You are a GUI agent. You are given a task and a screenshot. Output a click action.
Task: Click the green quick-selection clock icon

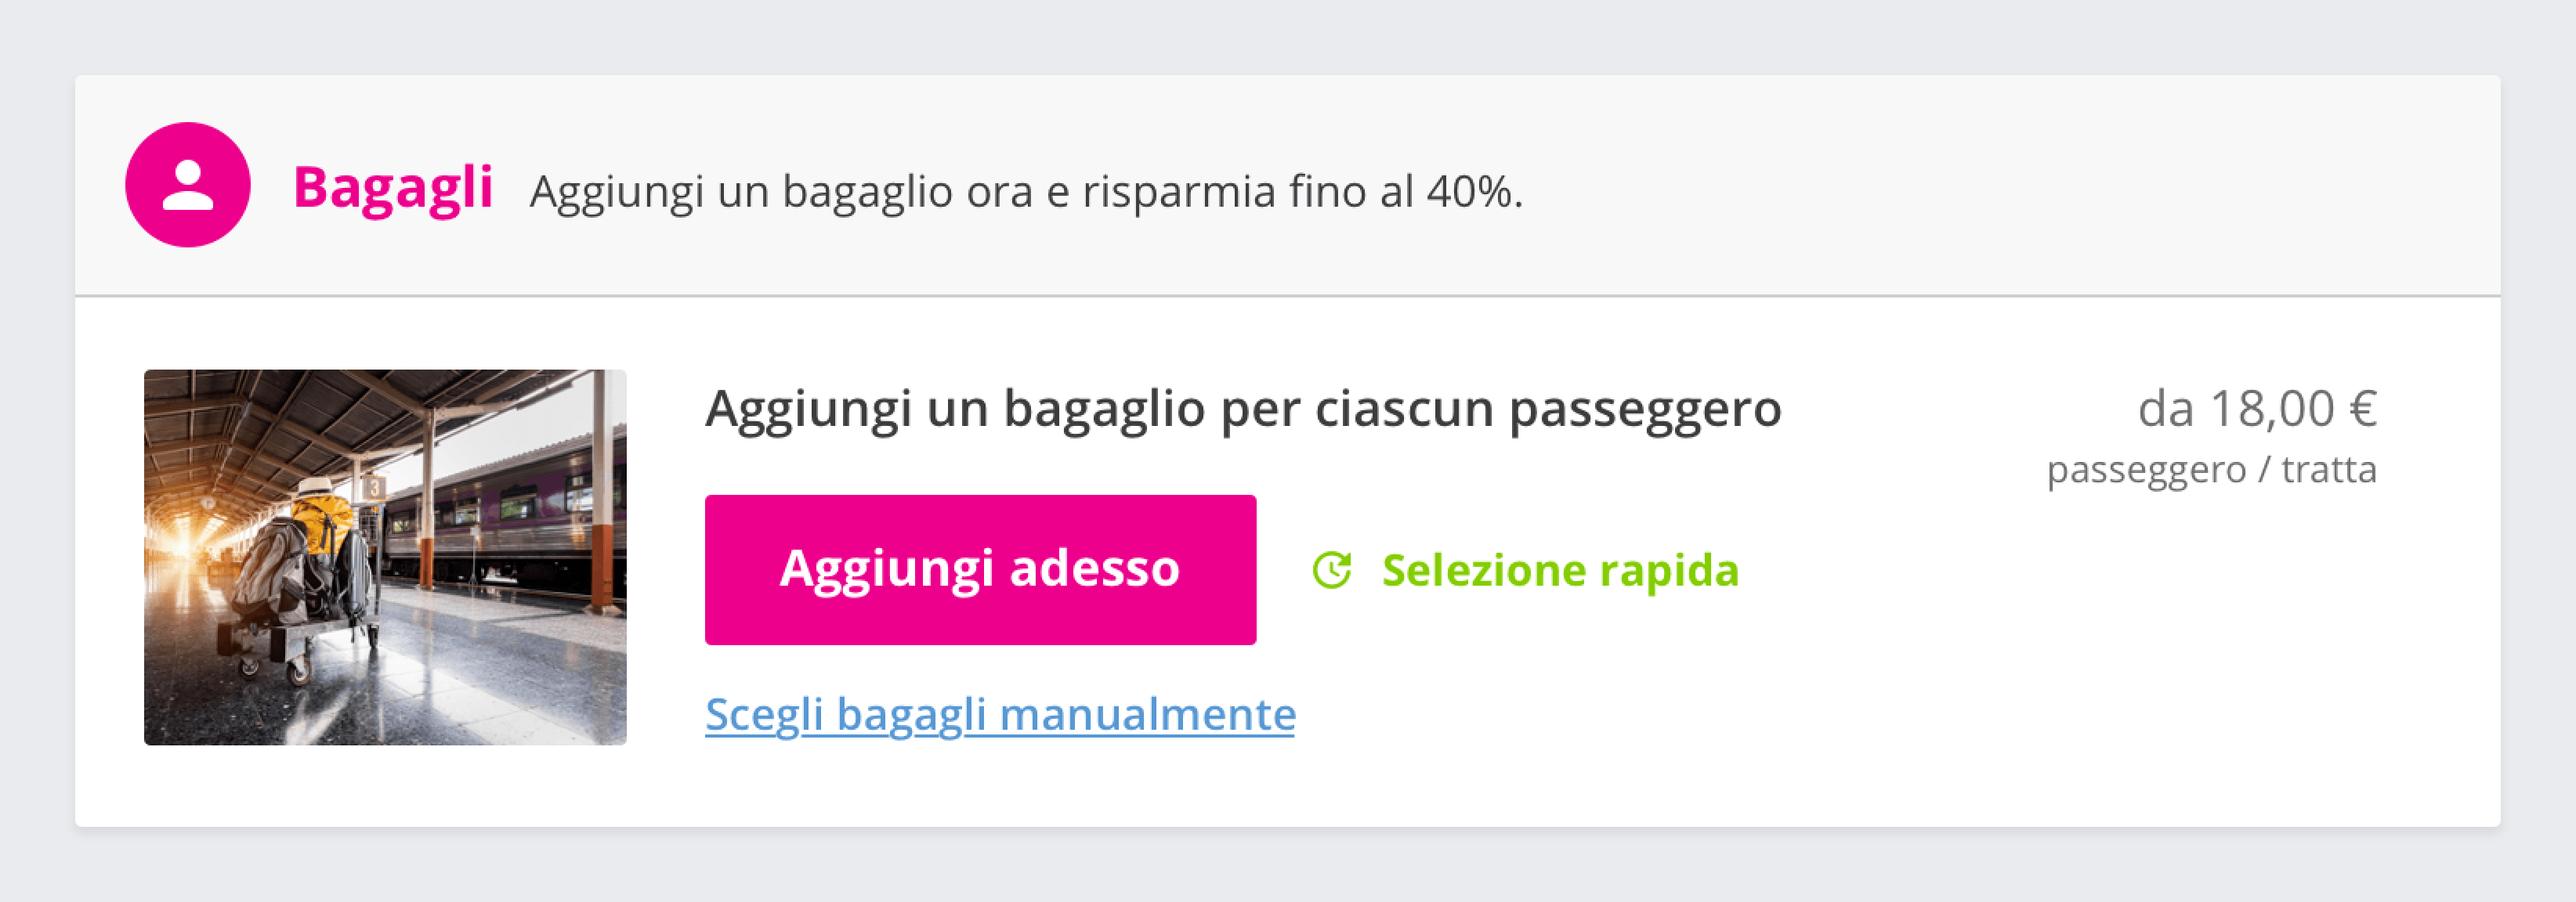[1331, 570]
